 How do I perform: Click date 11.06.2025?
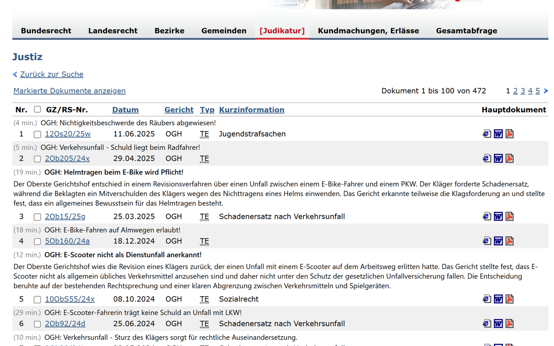point(134,134)
